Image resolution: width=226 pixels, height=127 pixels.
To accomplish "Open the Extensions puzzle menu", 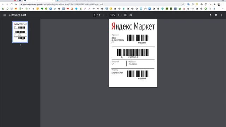I will point(214,5).
